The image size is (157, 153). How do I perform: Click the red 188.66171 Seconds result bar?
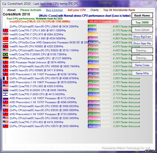(x=103, y=21)
